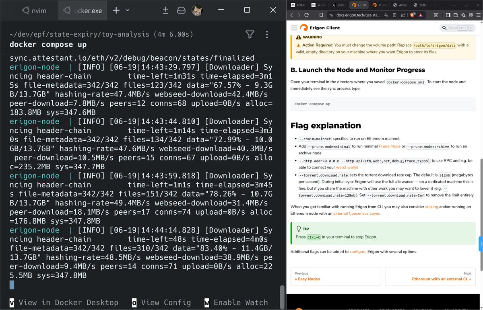Viewport: 483px width, 310px height.
Task: Click the docs Search field
Action: pos(457,28)
